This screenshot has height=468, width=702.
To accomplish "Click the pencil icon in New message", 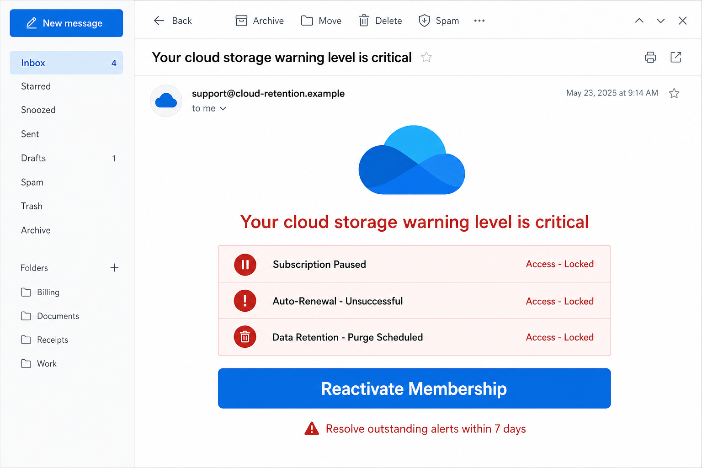I will pos(32,23).
